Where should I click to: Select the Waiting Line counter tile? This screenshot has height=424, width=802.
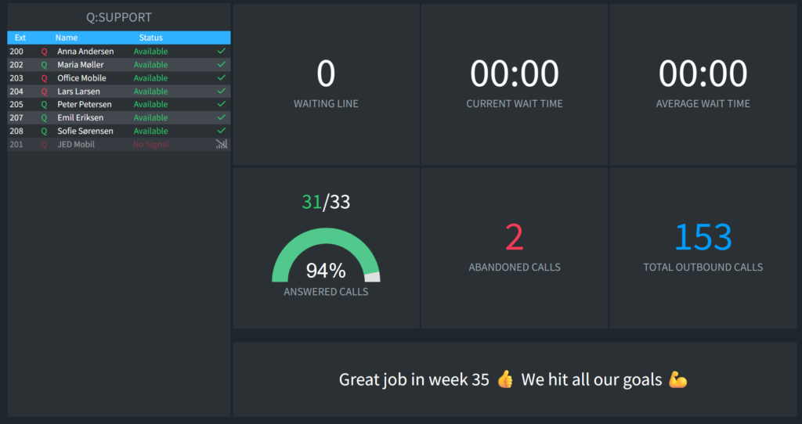[326, 84]
